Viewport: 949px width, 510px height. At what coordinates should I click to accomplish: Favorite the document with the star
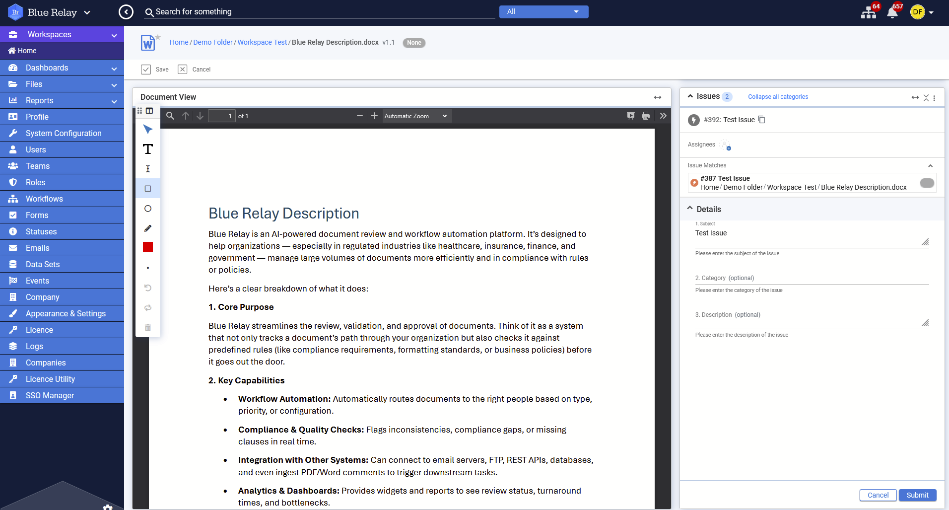(158, 37)
